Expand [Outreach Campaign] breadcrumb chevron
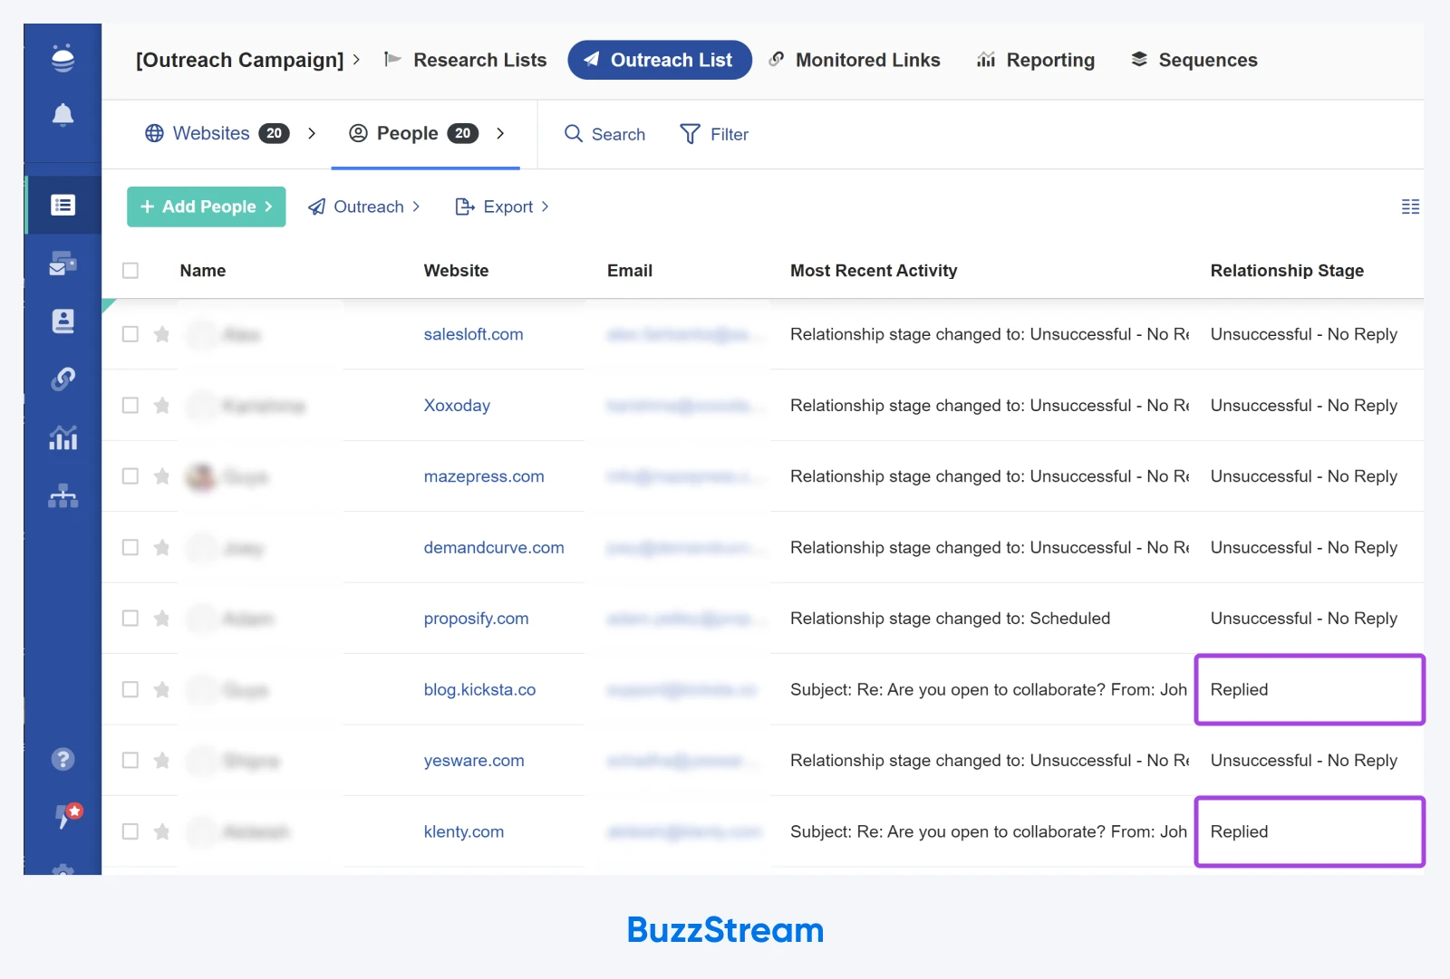Viewport: 1450px width, 979px height. point(356,60)
